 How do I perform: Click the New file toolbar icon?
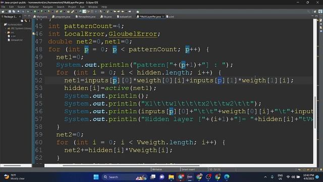click(x=3, y=12)
